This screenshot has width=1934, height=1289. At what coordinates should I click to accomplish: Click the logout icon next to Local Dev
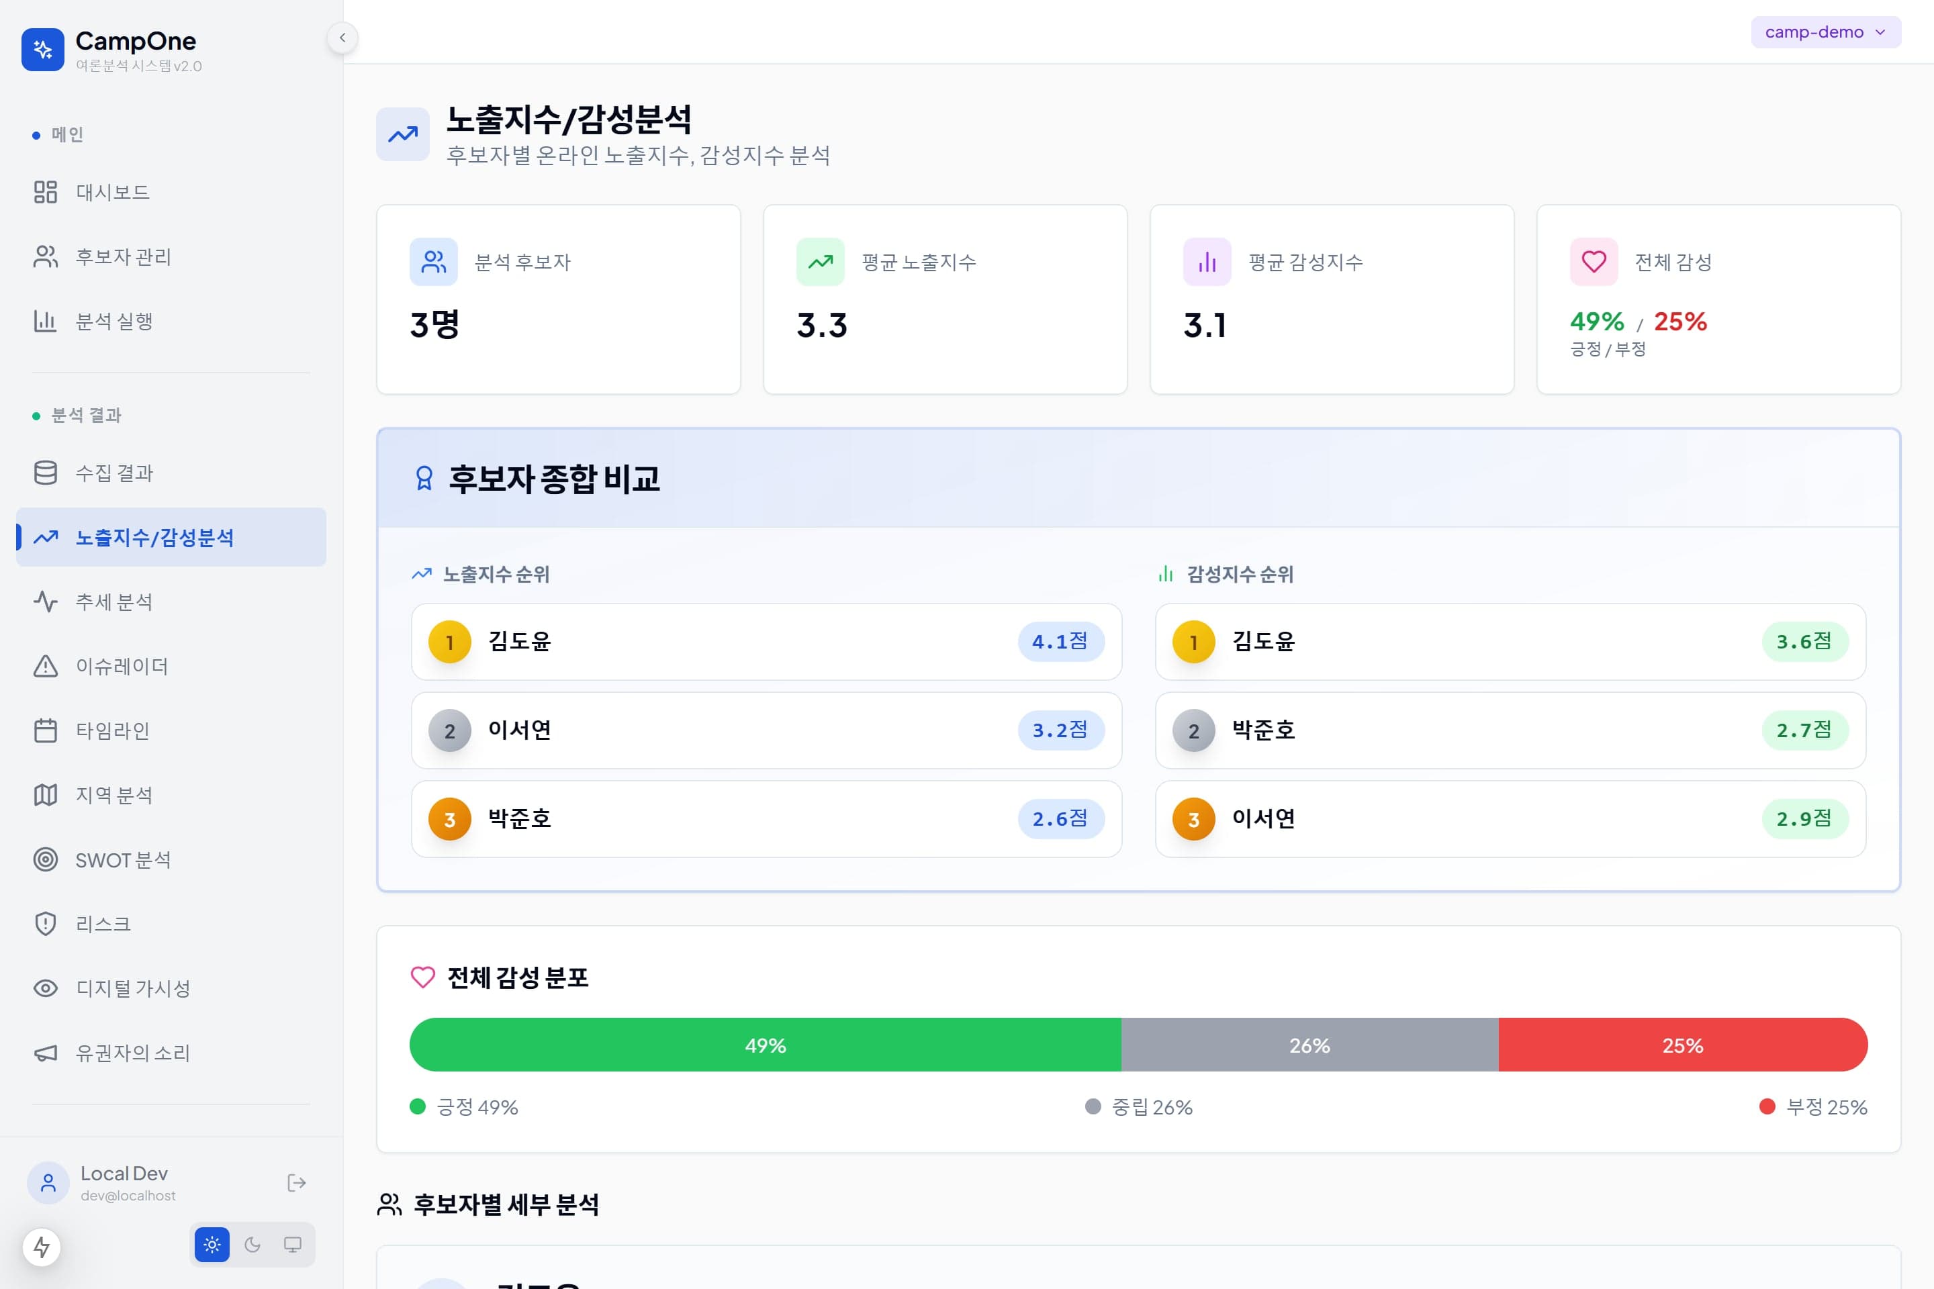pyautogui.click(x=297, y=1183)
